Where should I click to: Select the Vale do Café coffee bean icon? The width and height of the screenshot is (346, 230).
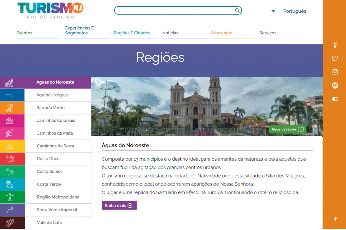[10, 223]
